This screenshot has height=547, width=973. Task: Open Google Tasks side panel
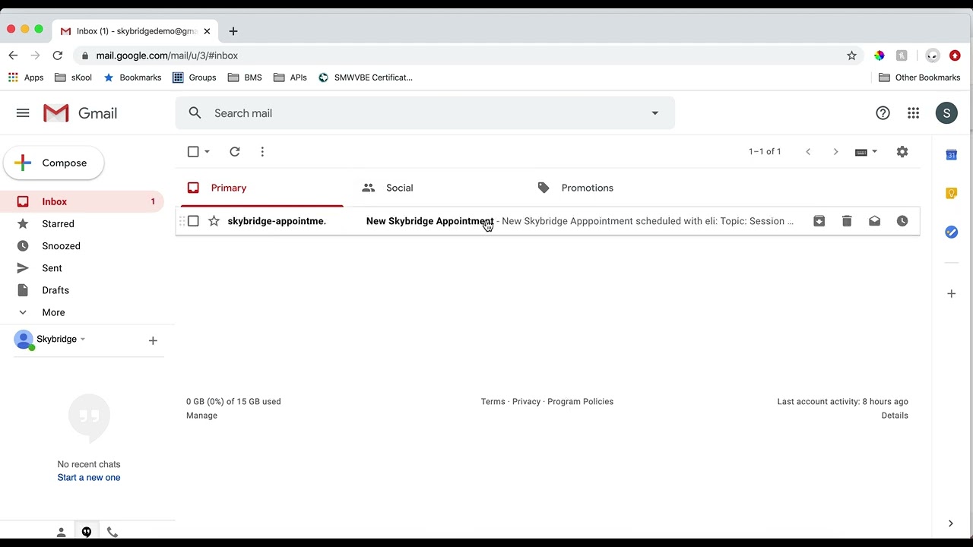(951, 232)
